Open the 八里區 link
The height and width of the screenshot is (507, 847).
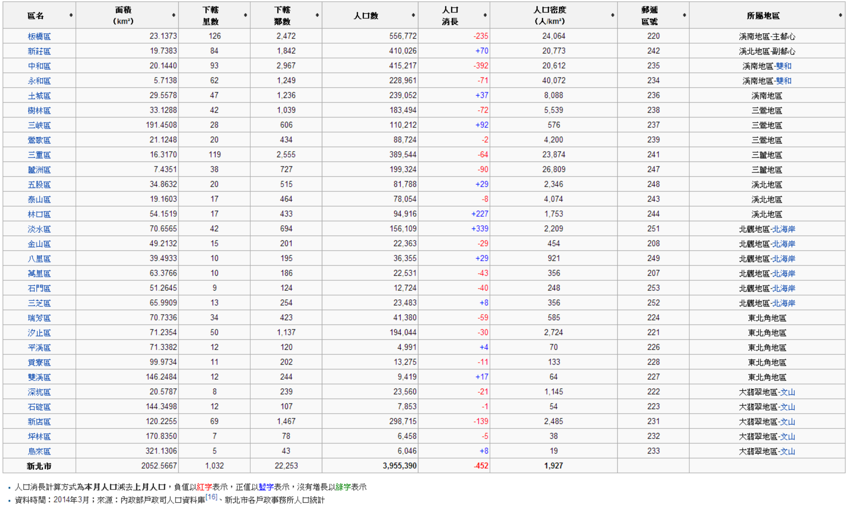tap(39, 258)
